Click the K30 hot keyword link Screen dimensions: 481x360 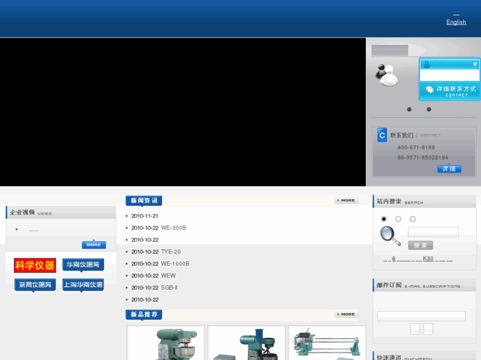pyautogui.click(x=428, y=258)
